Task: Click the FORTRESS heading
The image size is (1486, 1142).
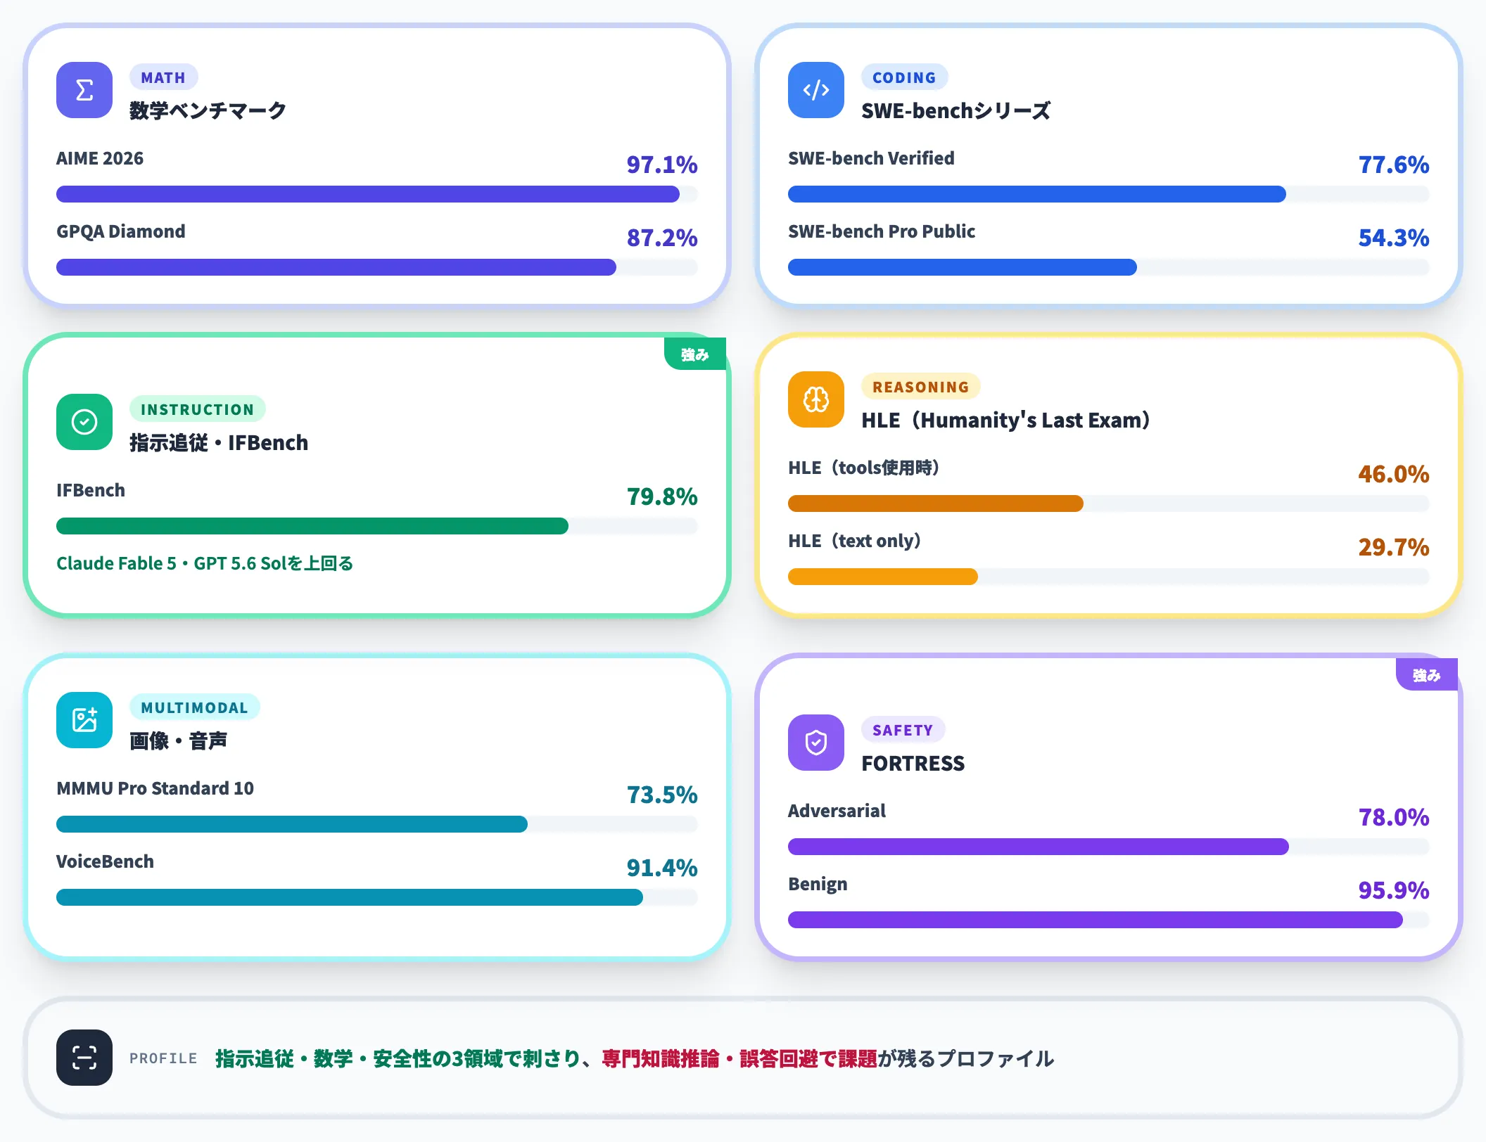Action: [913, 763]
